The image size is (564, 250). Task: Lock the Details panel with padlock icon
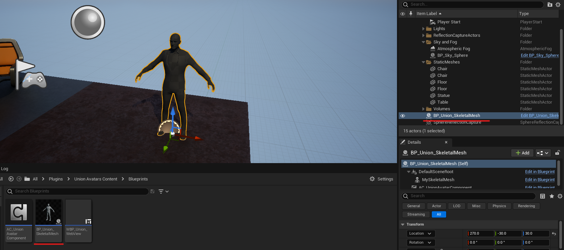tap(558, 153)
